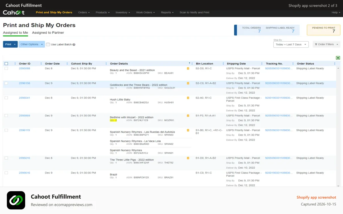
Task: Open order ID 2596119 link
Action: tap(25, 130)
